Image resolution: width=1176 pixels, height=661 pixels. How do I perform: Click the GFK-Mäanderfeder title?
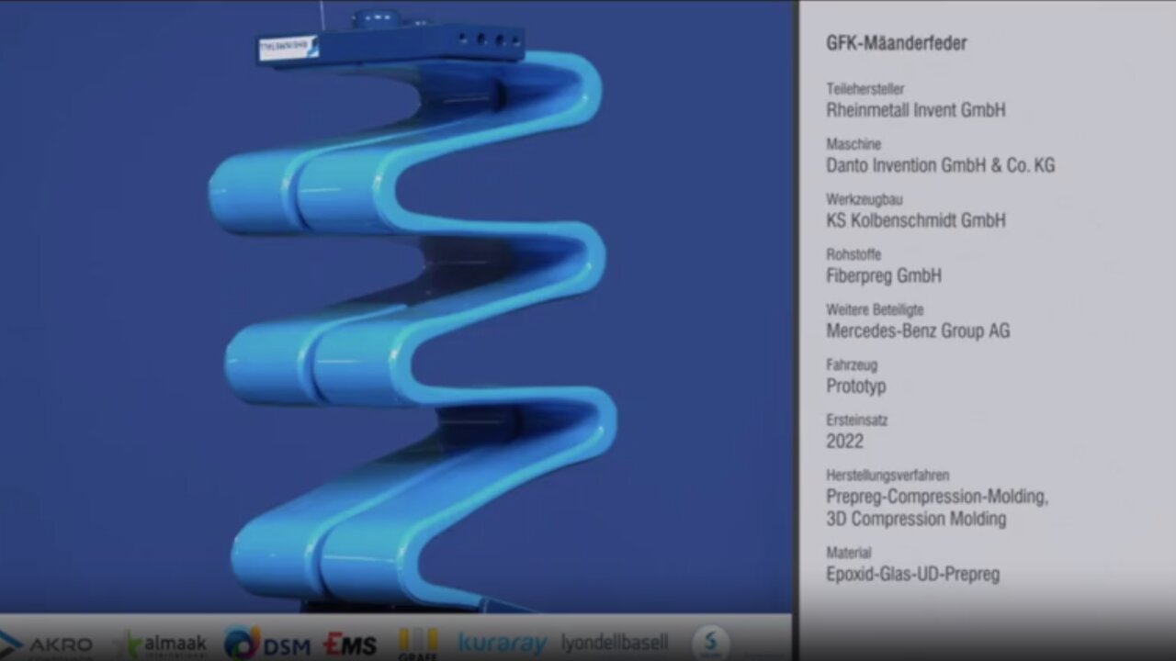point(896,43)
